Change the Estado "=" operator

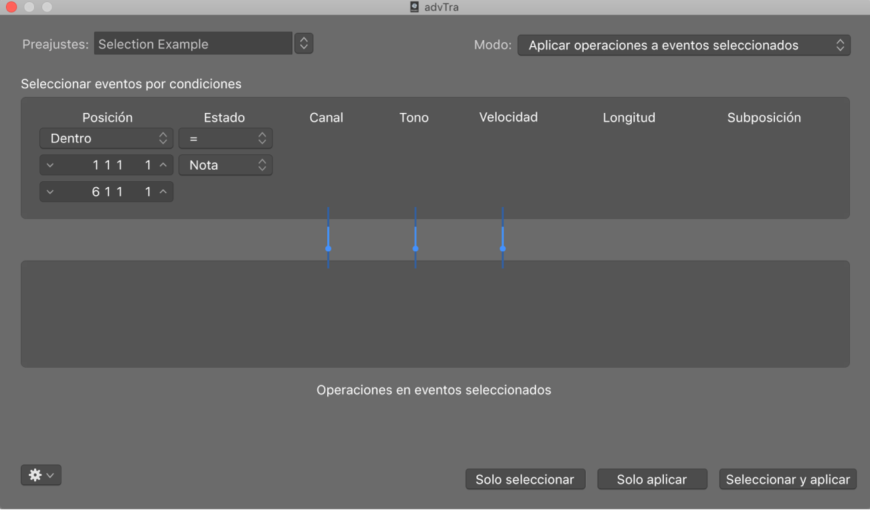(225, 138)
